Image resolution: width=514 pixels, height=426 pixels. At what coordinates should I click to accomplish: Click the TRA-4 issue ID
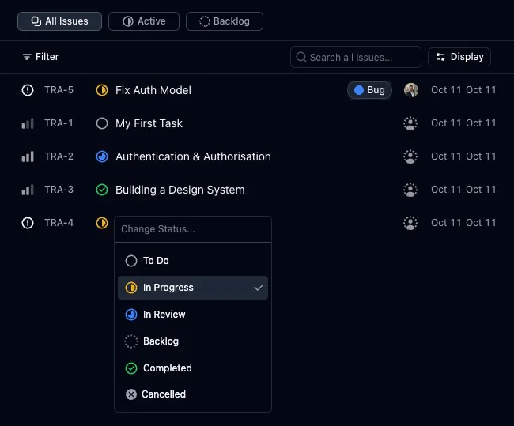point(59,223)
